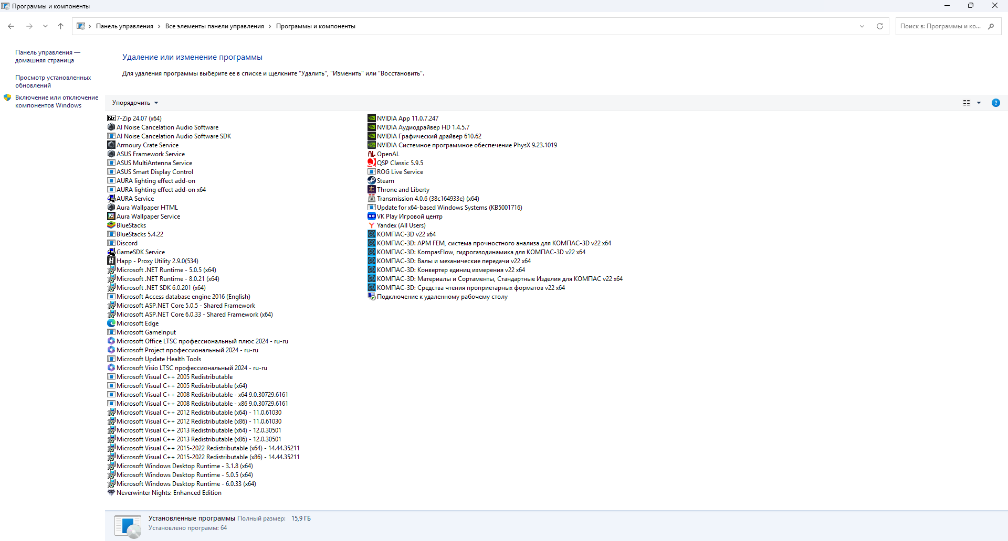Click the refresh button in address bar
This screenshot has width=1008, height=541.
[x=880, y=26]
